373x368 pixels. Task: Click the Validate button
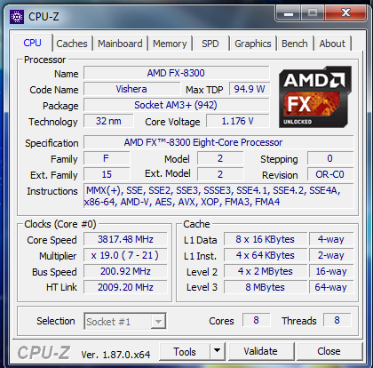tap(261, 351)
